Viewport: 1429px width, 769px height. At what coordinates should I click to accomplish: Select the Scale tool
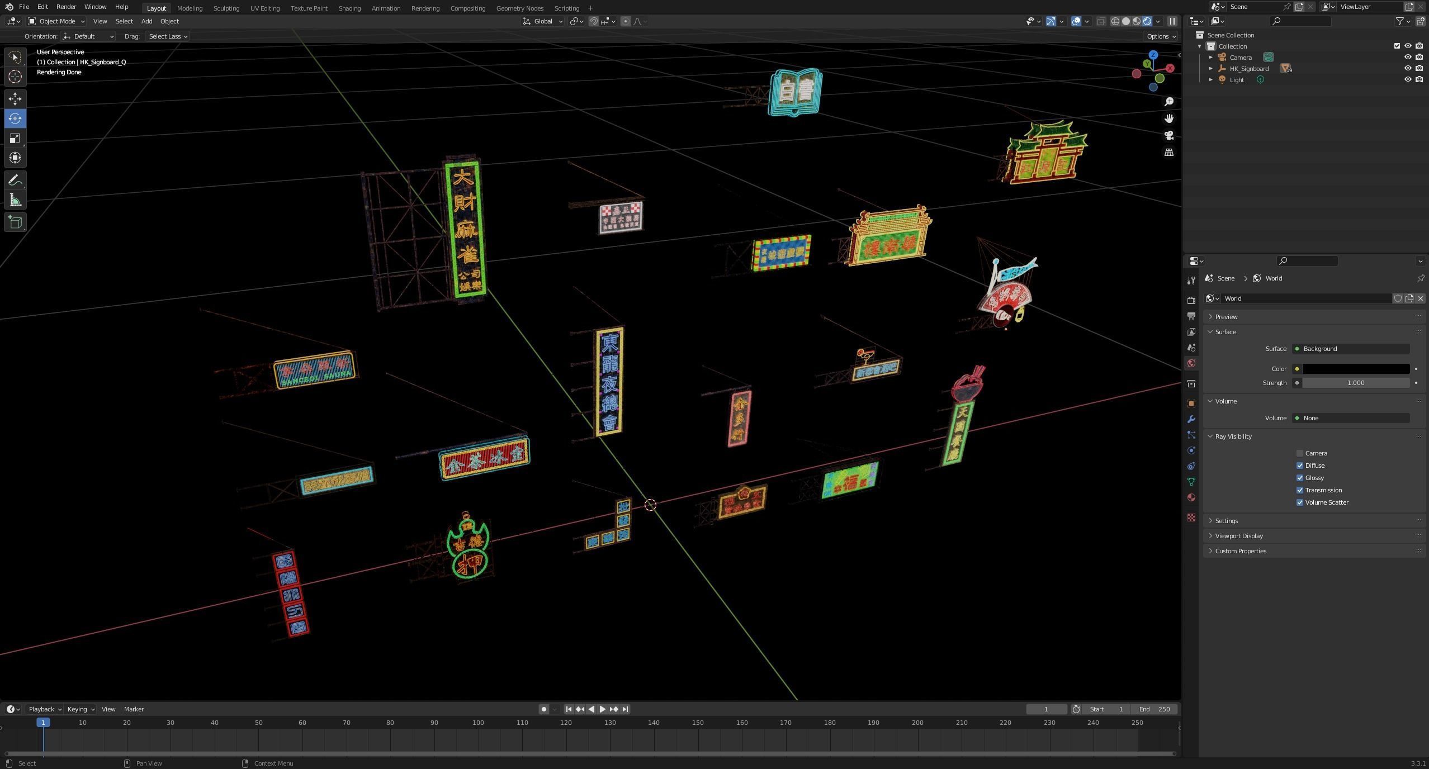pos(15,138)
